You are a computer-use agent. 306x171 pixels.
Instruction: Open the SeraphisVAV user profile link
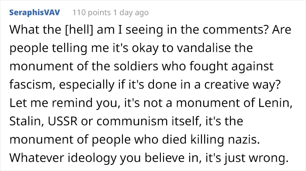pos(35,13)
